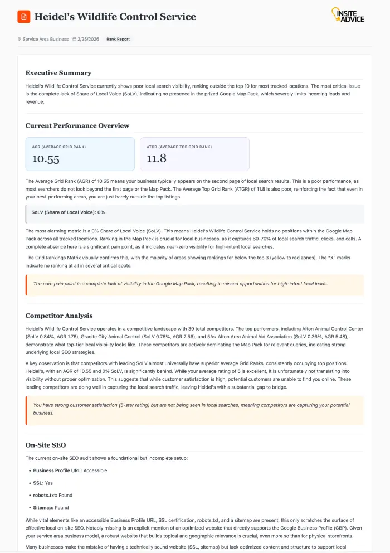Click the 2/25/2026 report date
Screen dimensions: 390x553
click(x=89, y=40)
